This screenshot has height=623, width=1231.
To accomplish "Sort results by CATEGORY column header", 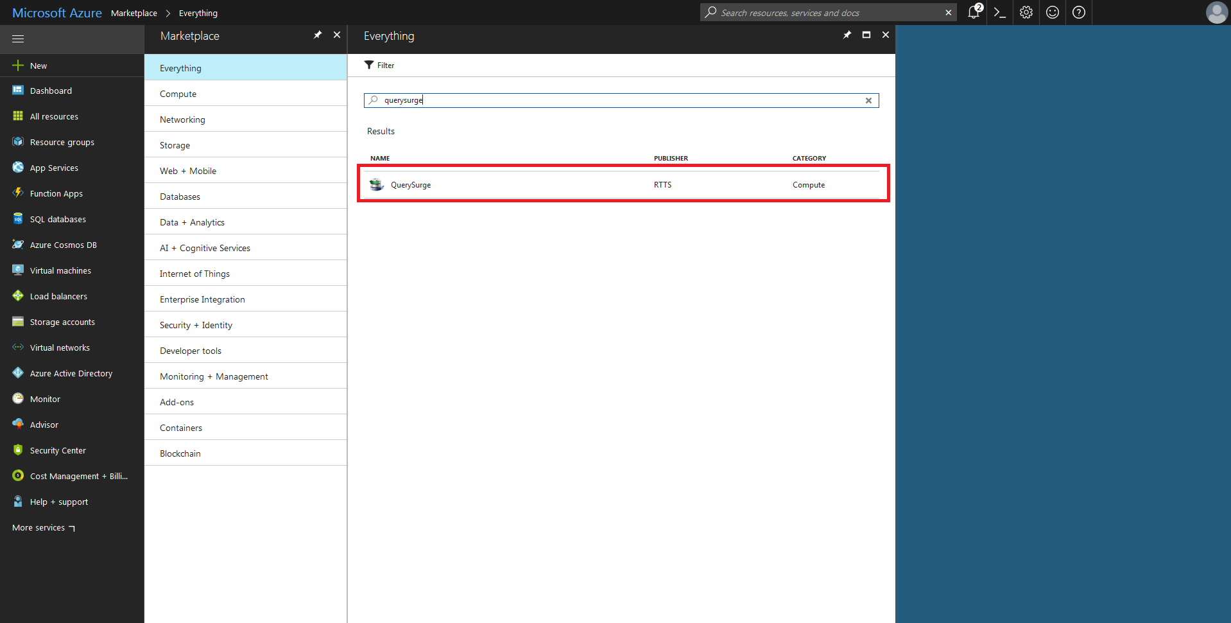I will (x=809, y=158).
